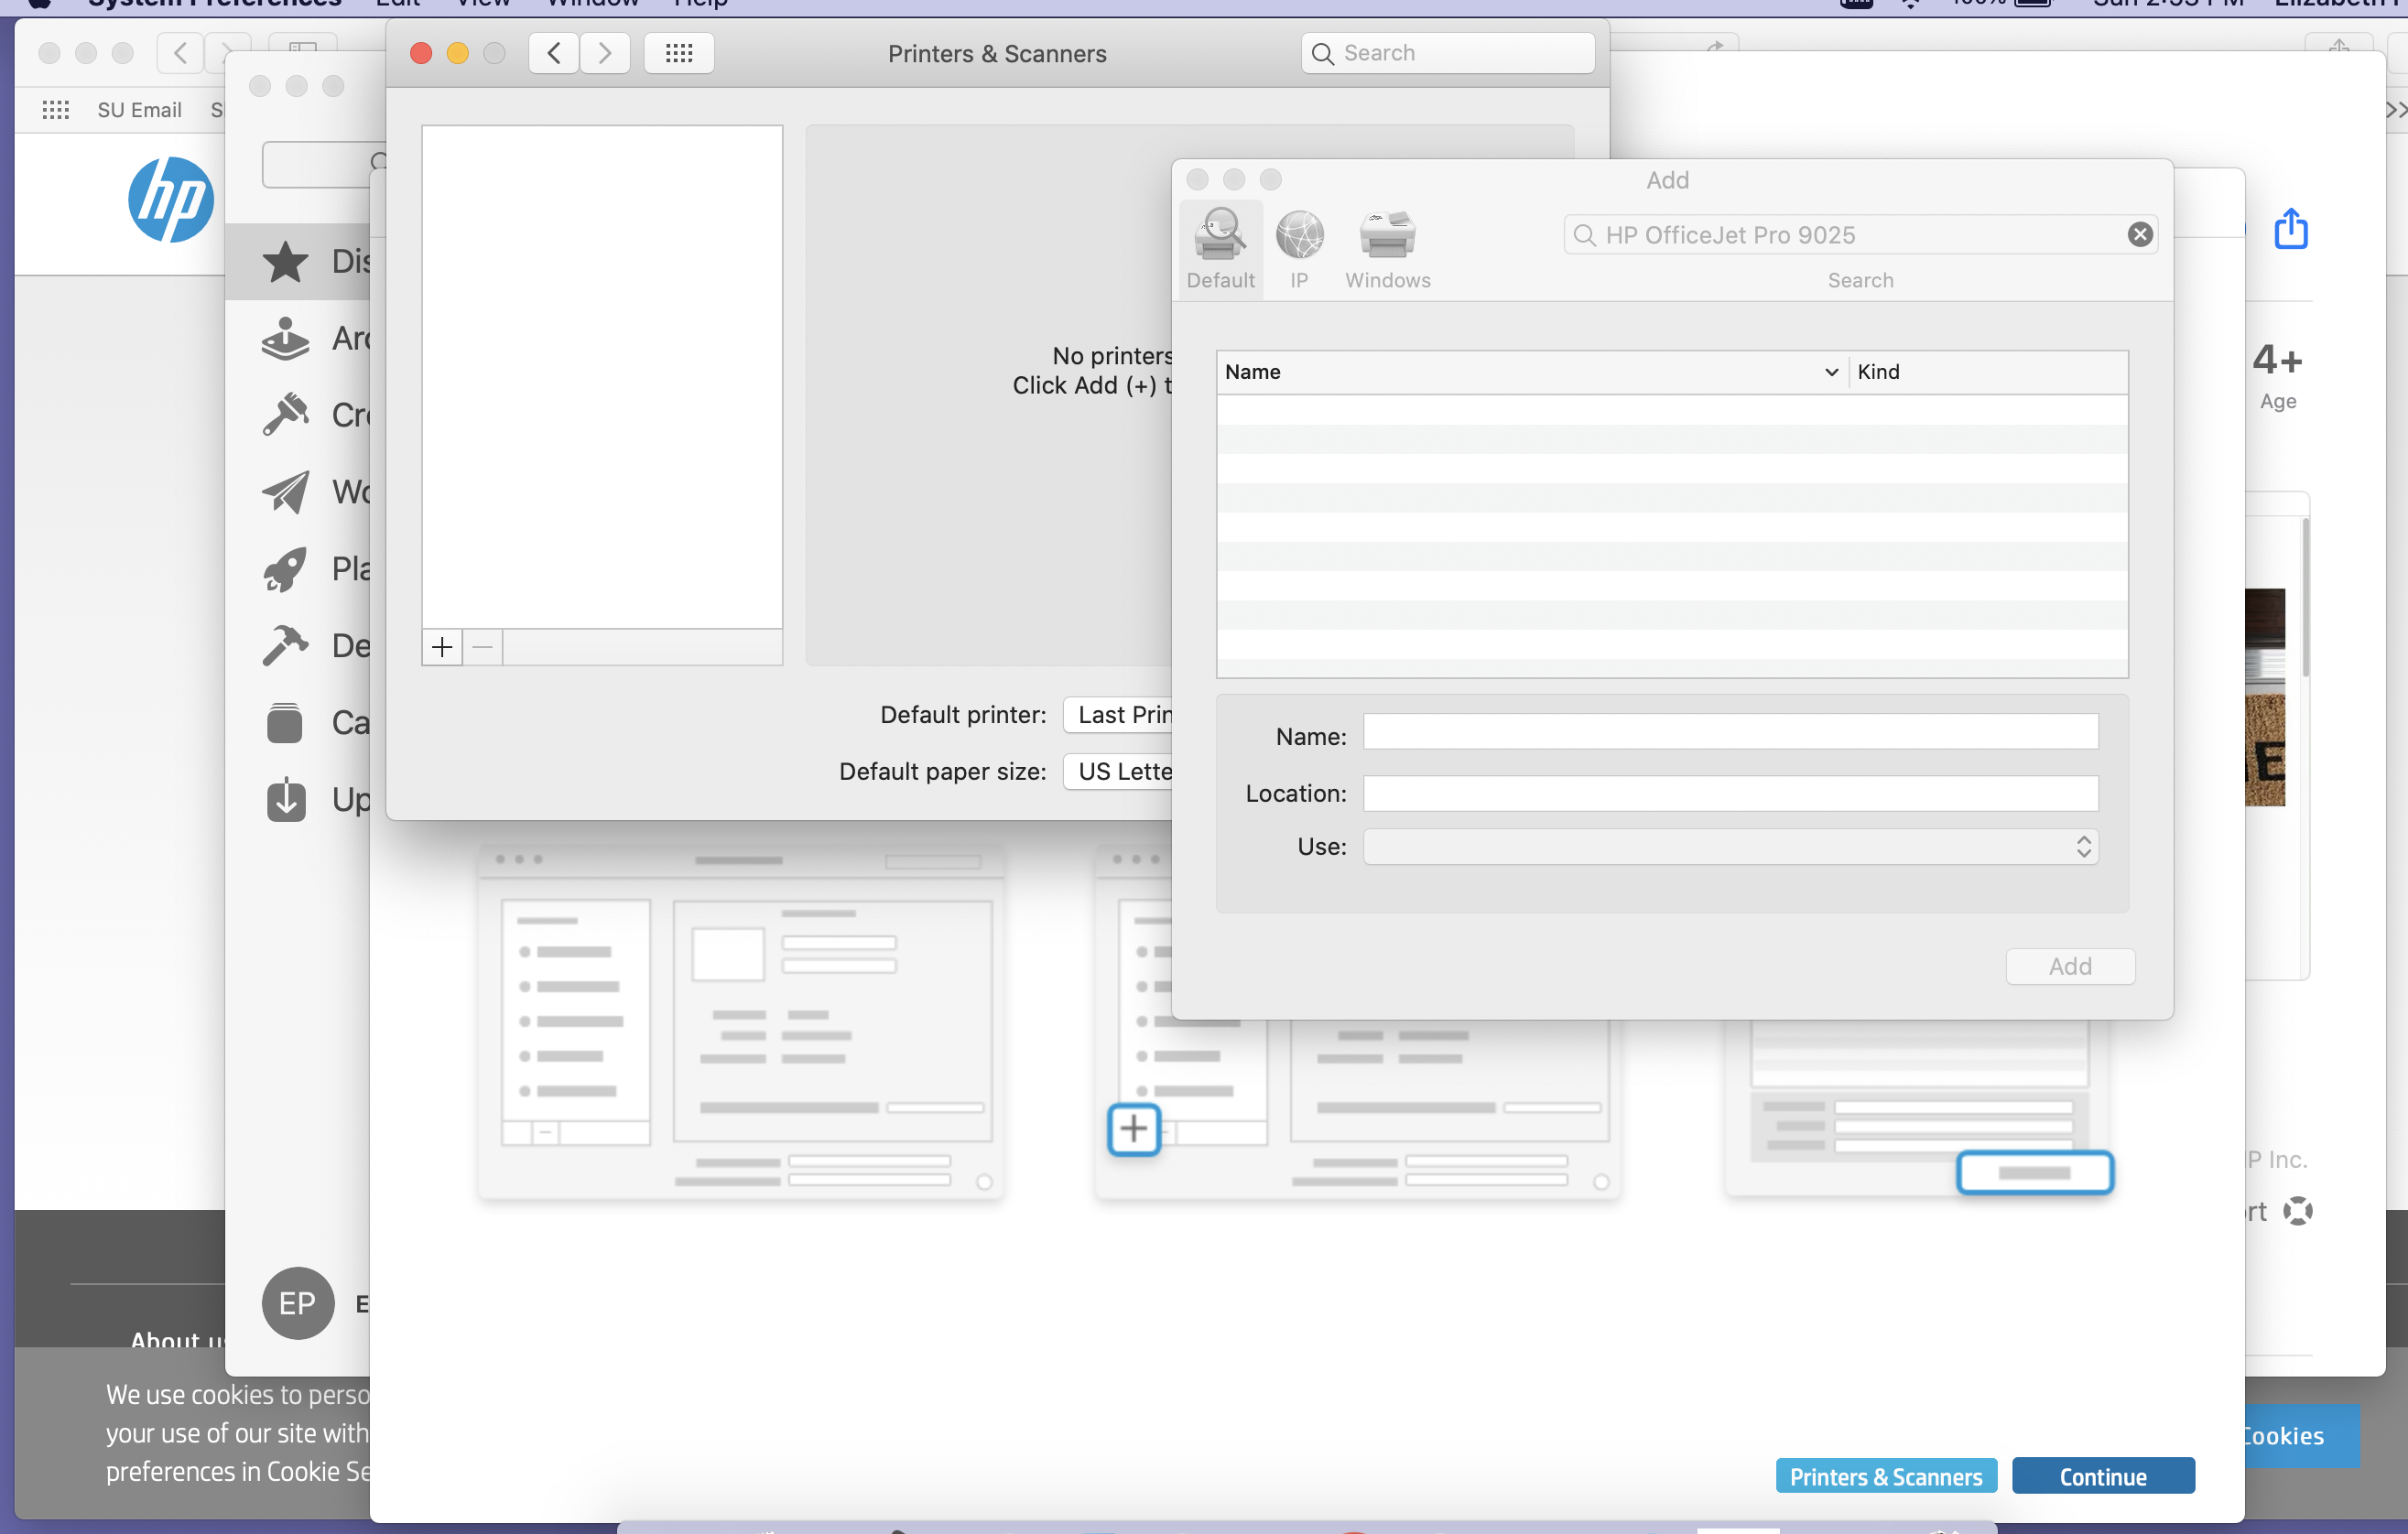
Task: Clear the HP OfficeJet search text
Action: (x=2139, y=235)
